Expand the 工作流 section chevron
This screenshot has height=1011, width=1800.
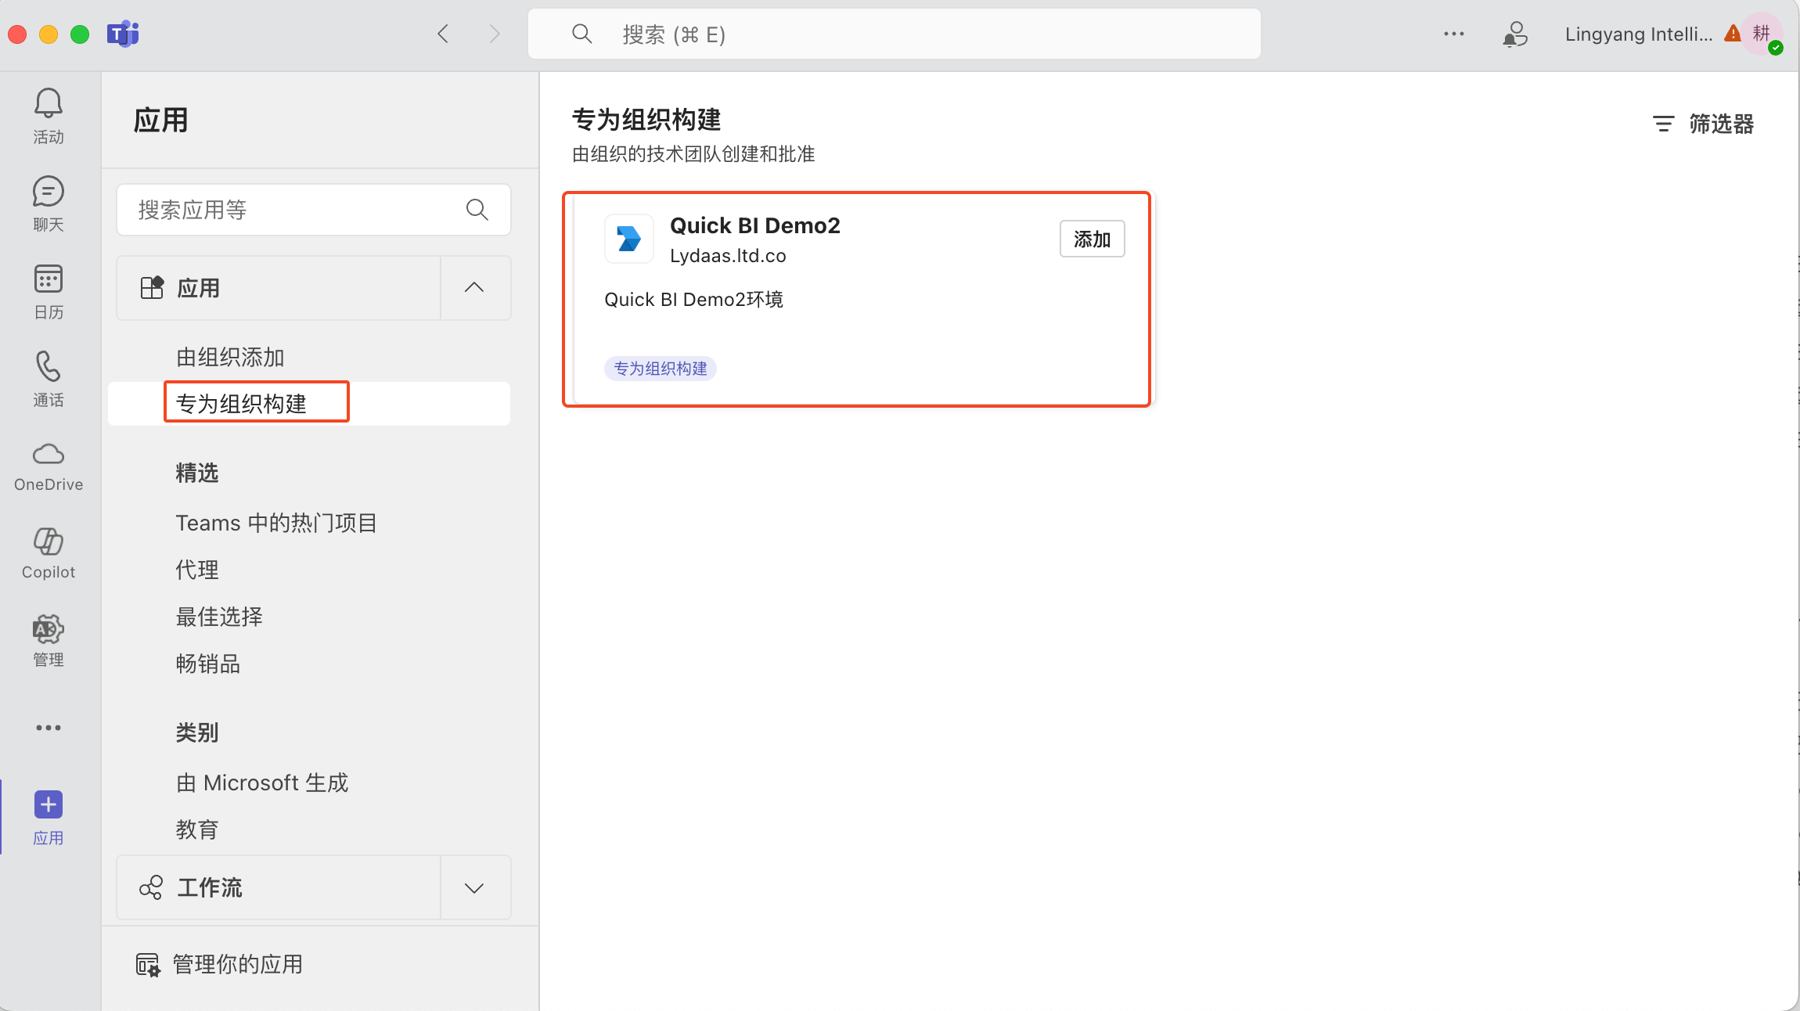pyautogui.click(x=474, y=887)
